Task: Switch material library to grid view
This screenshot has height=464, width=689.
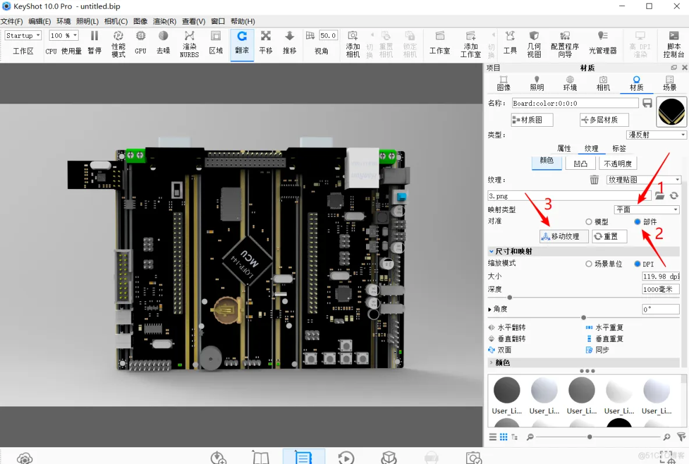Action: coord(503,437)
